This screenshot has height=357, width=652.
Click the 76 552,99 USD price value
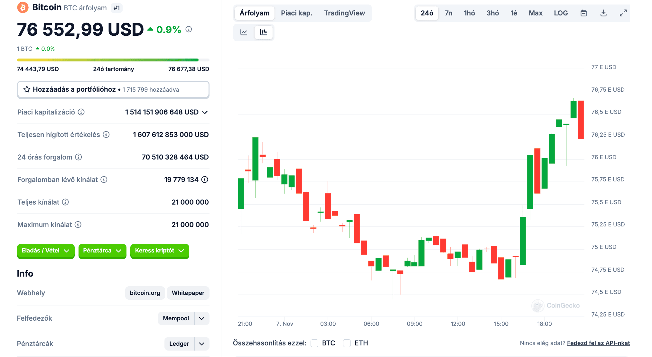pos(80,30)
